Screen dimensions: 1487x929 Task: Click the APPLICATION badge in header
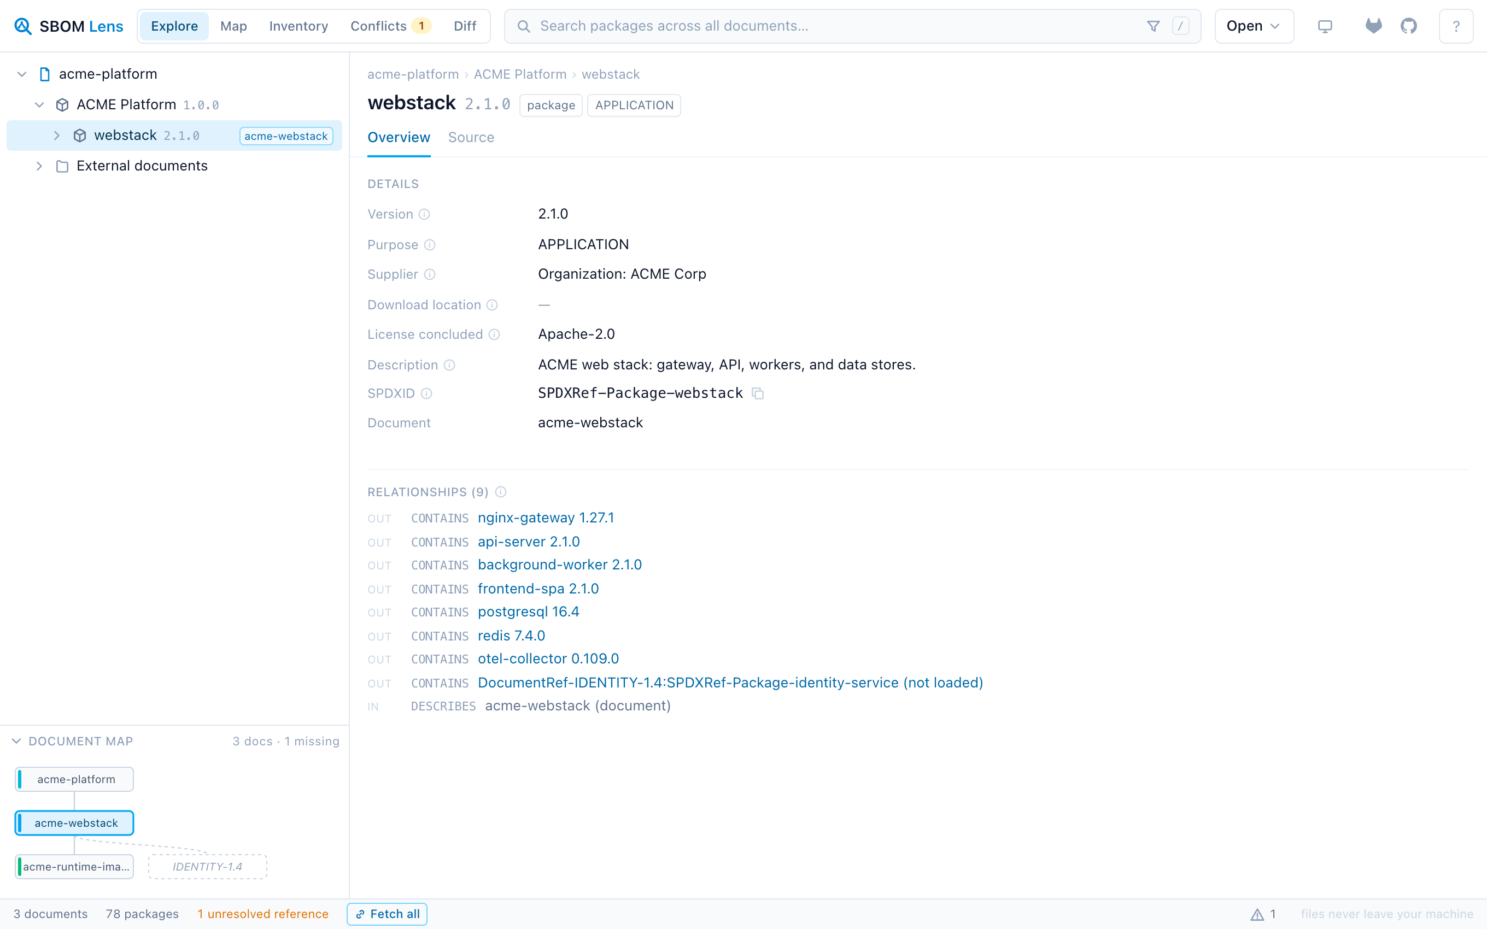[x=634, y=105]
